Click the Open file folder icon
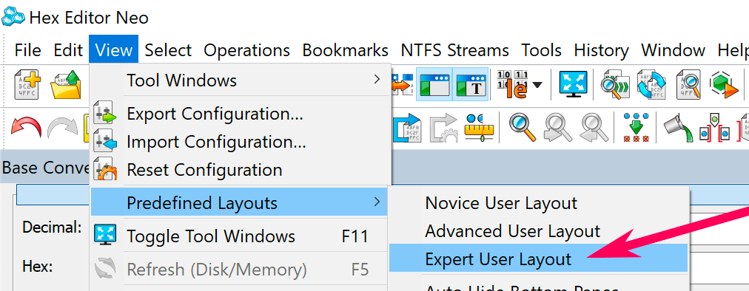 coord(66,85)
